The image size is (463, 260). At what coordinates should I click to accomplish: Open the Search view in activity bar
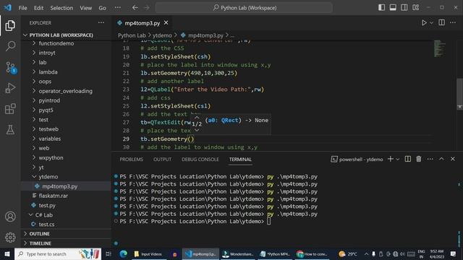tap(10, 46)
